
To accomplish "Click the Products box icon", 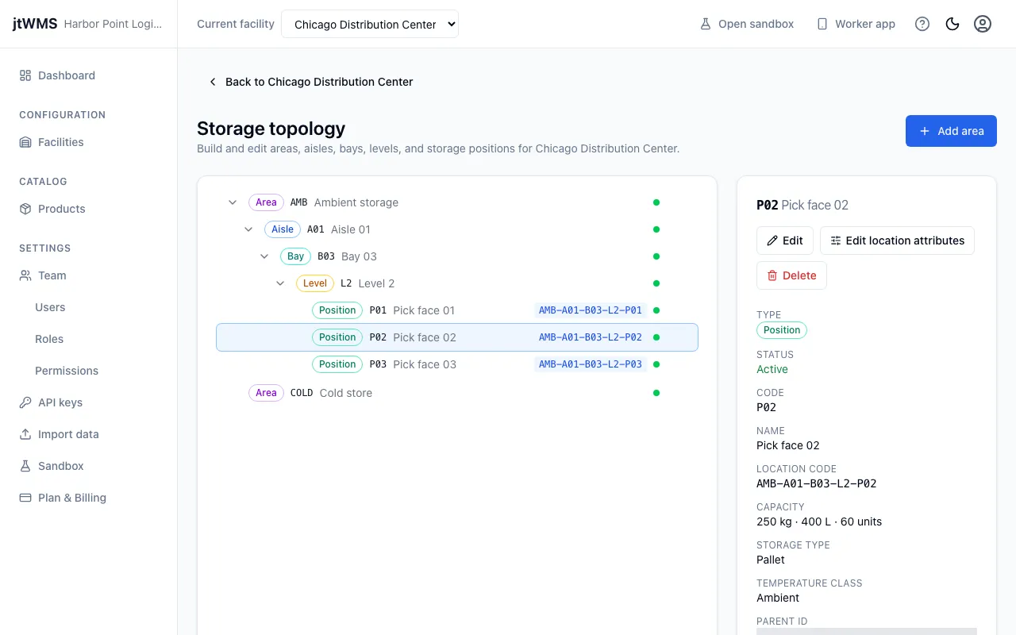I will click(25, 209).
